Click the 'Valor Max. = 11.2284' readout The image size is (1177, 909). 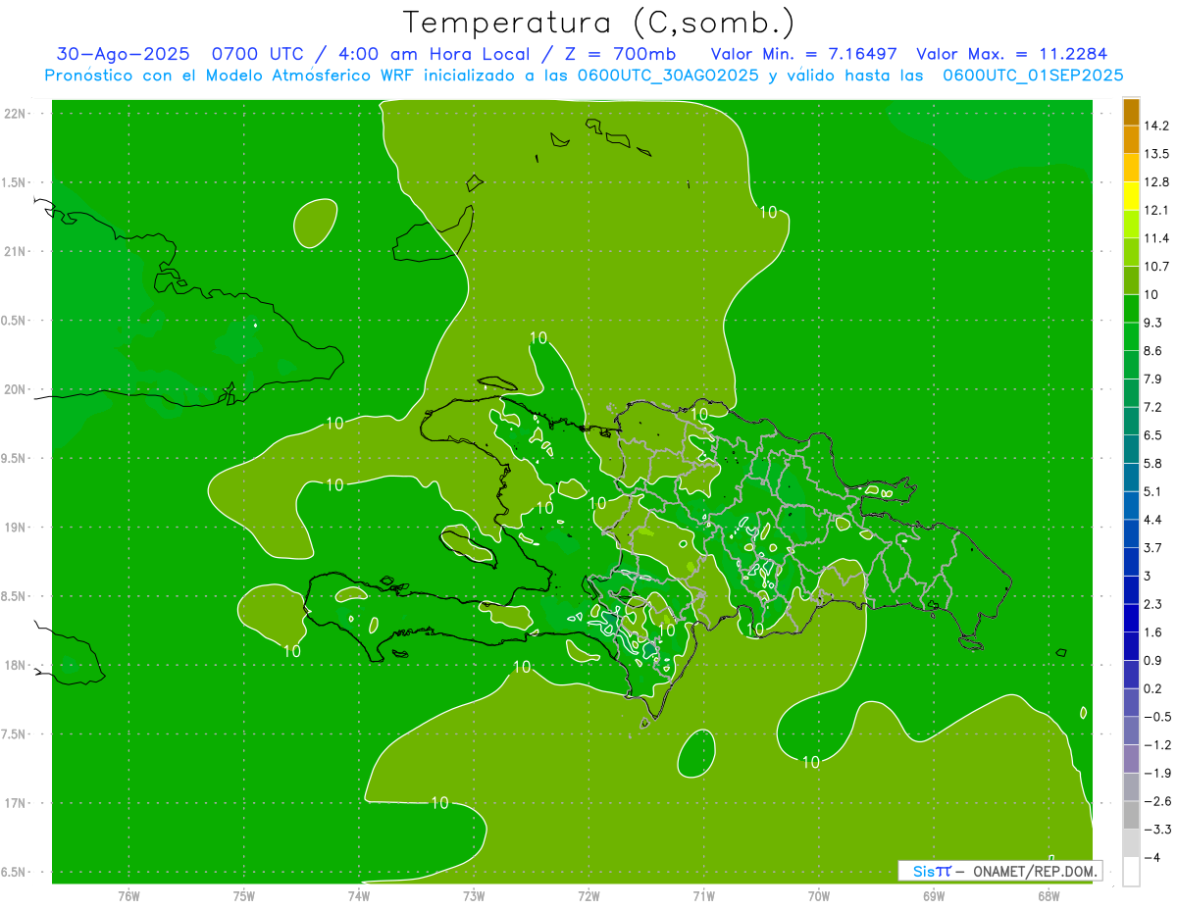point(1011,54)
